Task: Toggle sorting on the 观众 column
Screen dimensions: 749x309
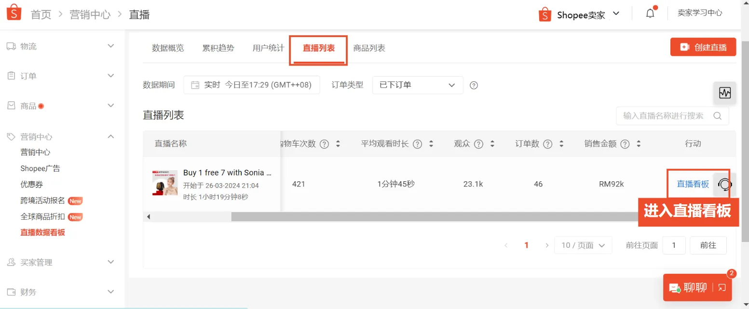Action: 492,143
